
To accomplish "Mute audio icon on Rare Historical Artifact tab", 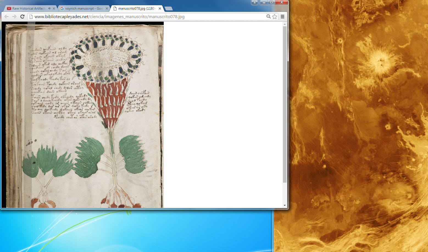I will coord(49,9).
